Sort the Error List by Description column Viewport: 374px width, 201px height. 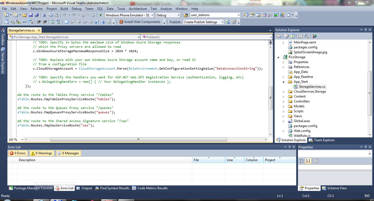[x=105, y=160]
